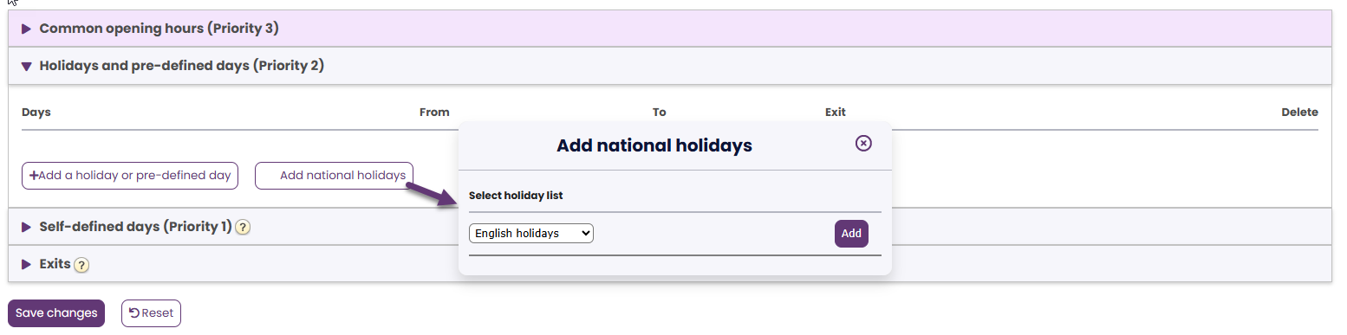Click the Delete column header
Viewport: 1347px width, 335px height.
[x=1299, y=113]
